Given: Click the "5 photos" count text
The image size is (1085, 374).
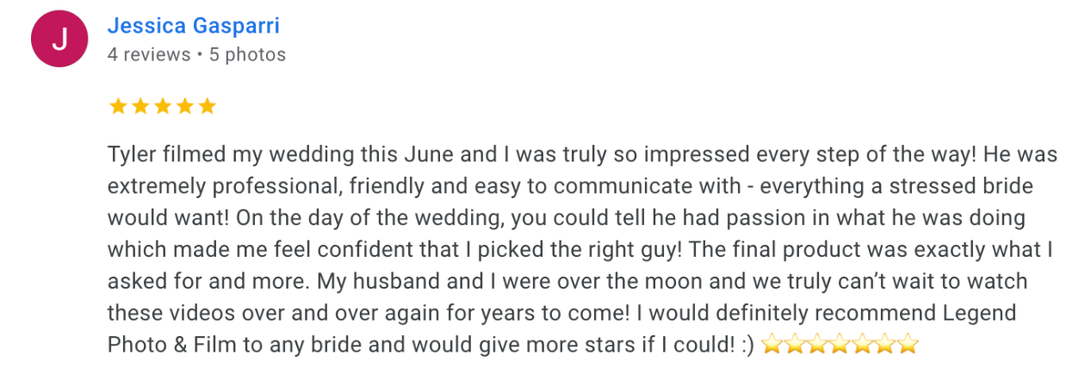Looking at the screenshot, I should (x=248, y=55).
